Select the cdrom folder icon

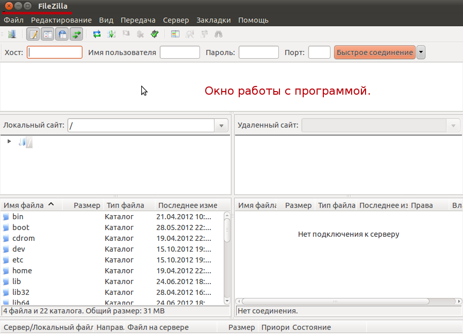(6, 238)
